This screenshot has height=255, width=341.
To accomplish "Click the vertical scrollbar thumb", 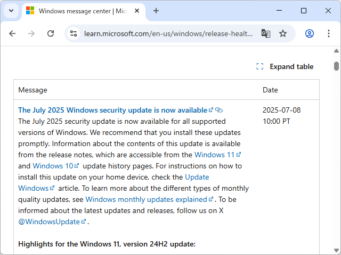I will coord(336,66).
